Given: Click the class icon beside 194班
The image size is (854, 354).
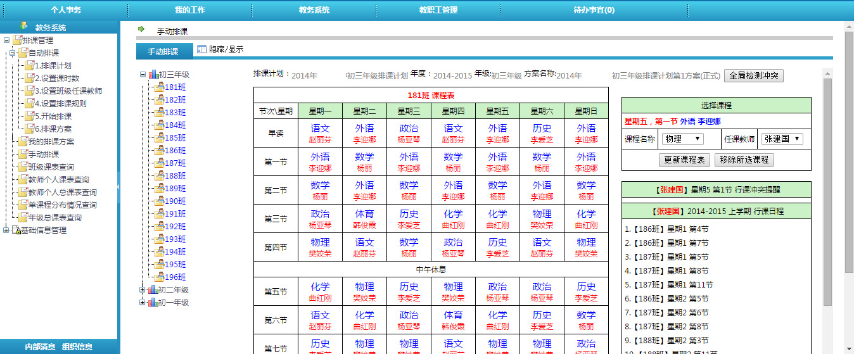Looking at the screenshot, I should pyautogui.click(x=160, y=252).
